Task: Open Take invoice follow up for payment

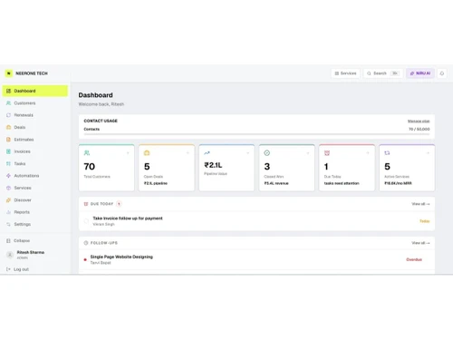Action: click(128, 219)
